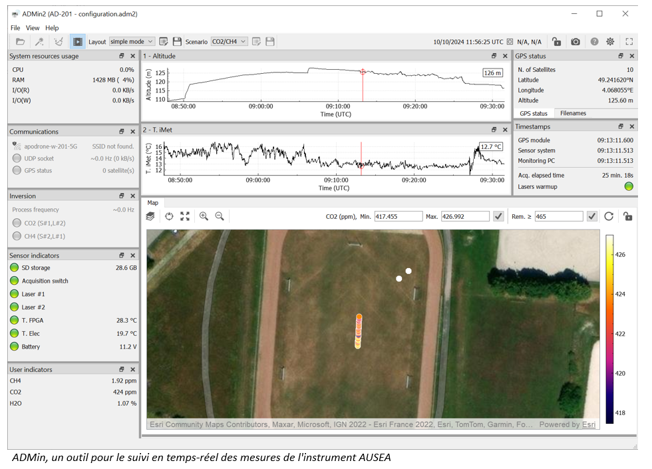The height and width of the screenshot is (469, 652).
Task: Open the View menu
Action: [33, 28]
